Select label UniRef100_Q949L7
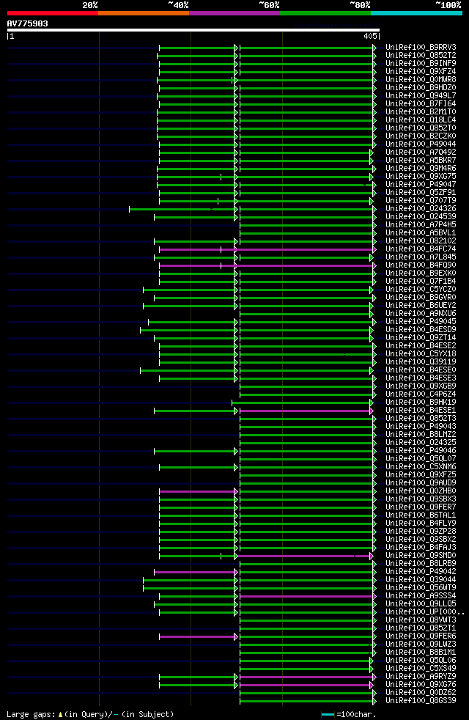 coord(421,95)
